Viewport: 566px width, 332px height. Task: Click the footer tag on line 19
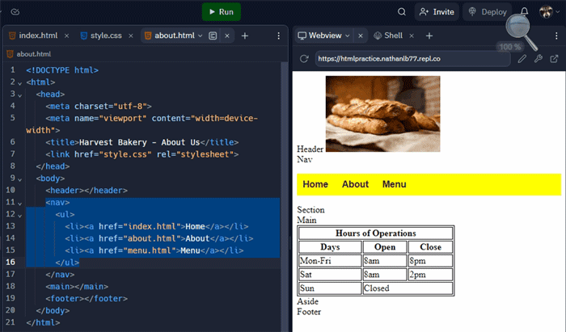point(87,298)
